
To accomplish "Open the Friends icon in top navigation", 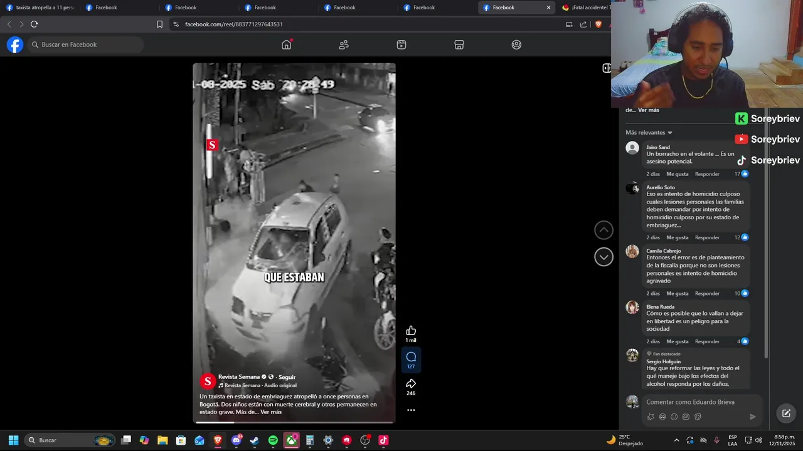I will [344, 44].
